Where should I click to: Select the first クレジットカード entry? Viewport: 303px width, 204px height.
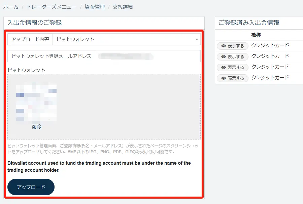pyautogui.click(x=270, y=45)
